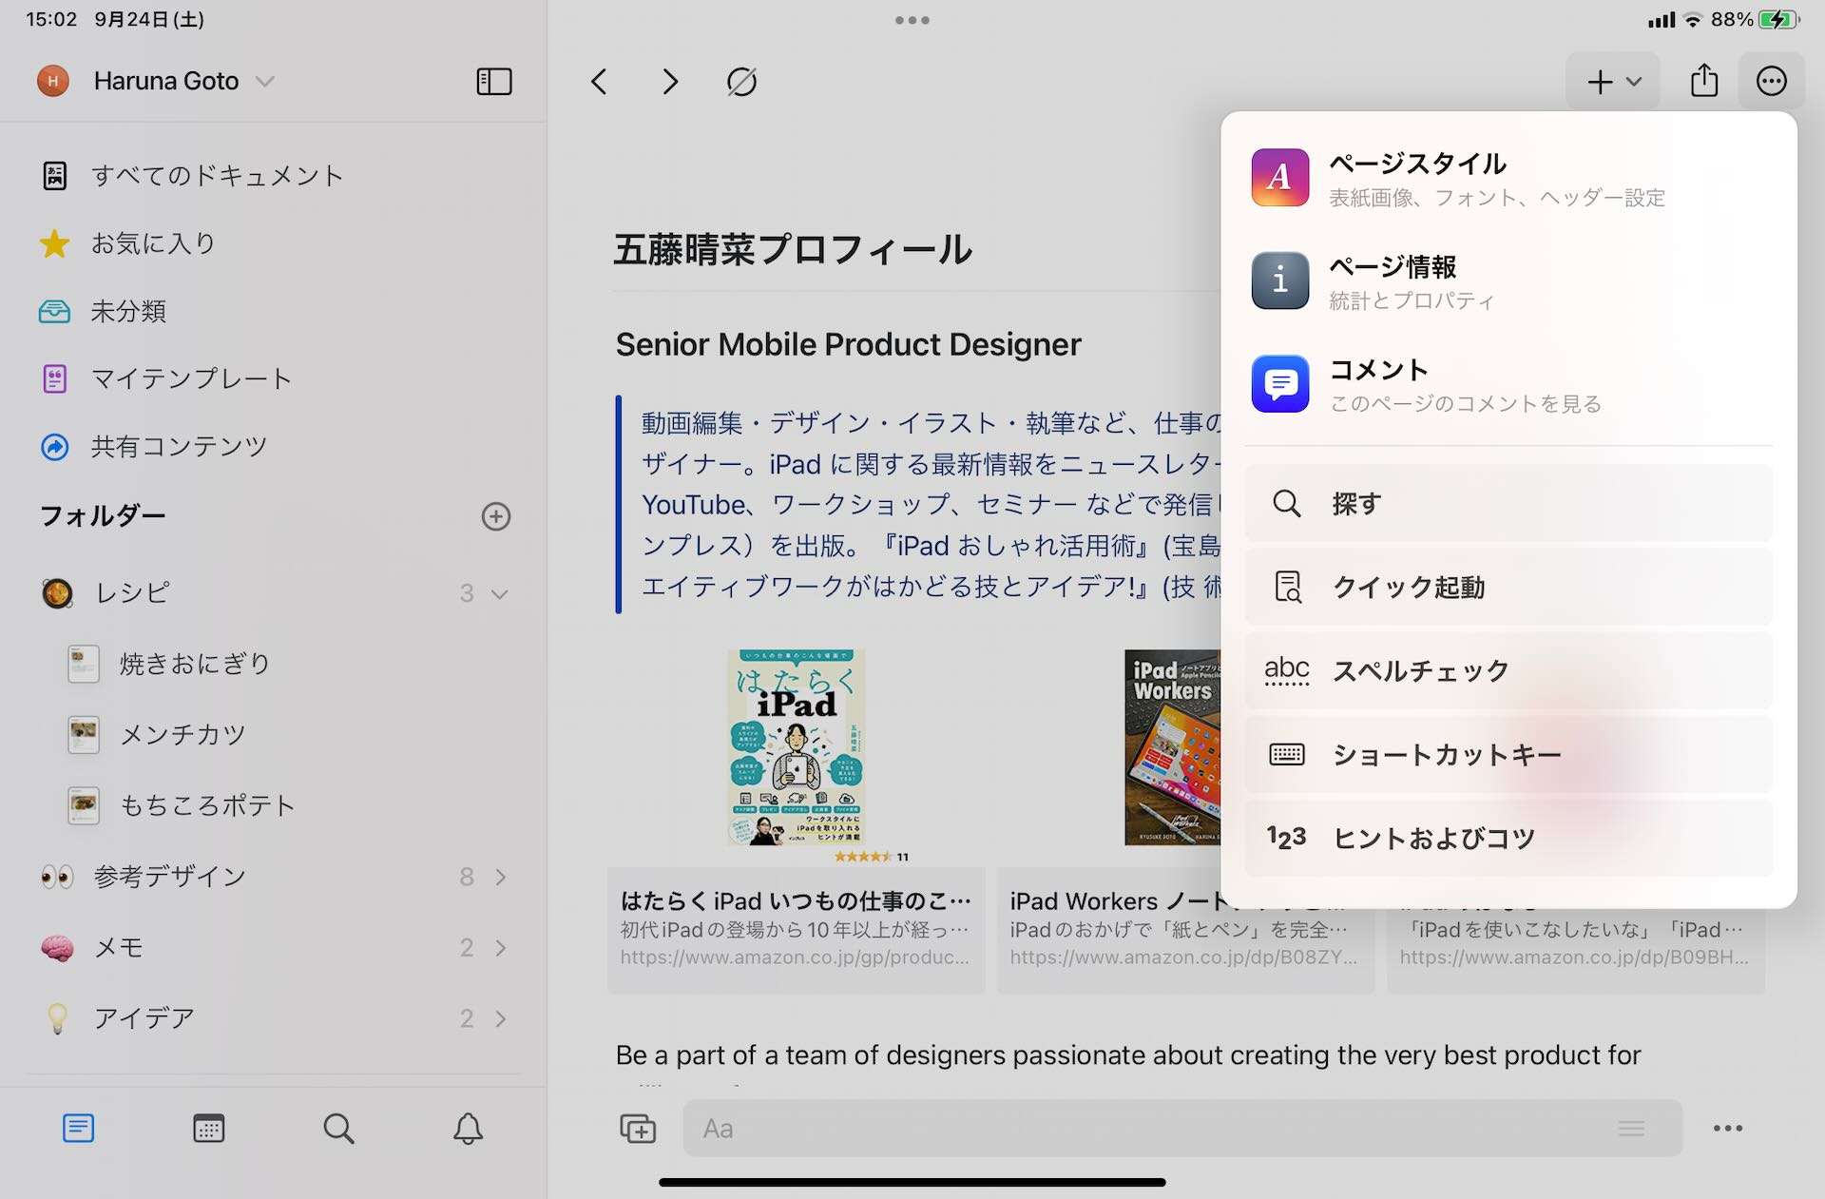Screen dimensions: 1825x1199
Task: Open ページ情報 page info
Action: click(1509, 281)
